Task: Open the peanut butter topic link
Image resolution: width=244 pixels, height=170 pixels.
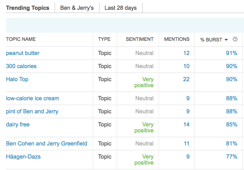Action: pos(23,53)
